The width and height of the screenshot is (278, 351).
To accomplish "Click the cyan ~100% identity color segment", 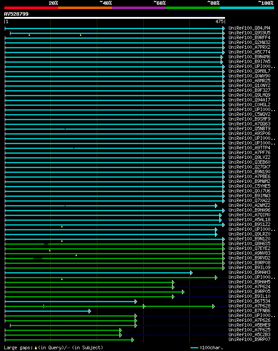I will (x=247, y=8).
